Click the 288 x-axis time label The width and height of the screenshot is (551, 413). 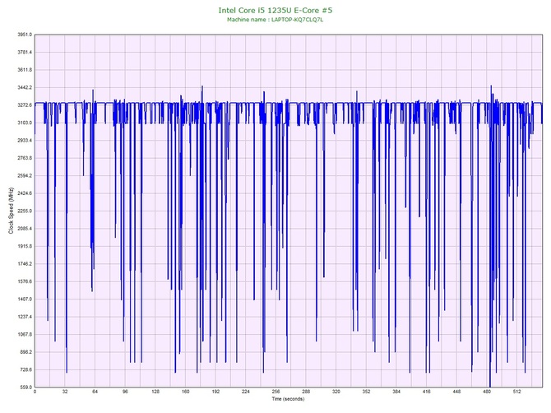pyautogui.click(x=306, y=392)
